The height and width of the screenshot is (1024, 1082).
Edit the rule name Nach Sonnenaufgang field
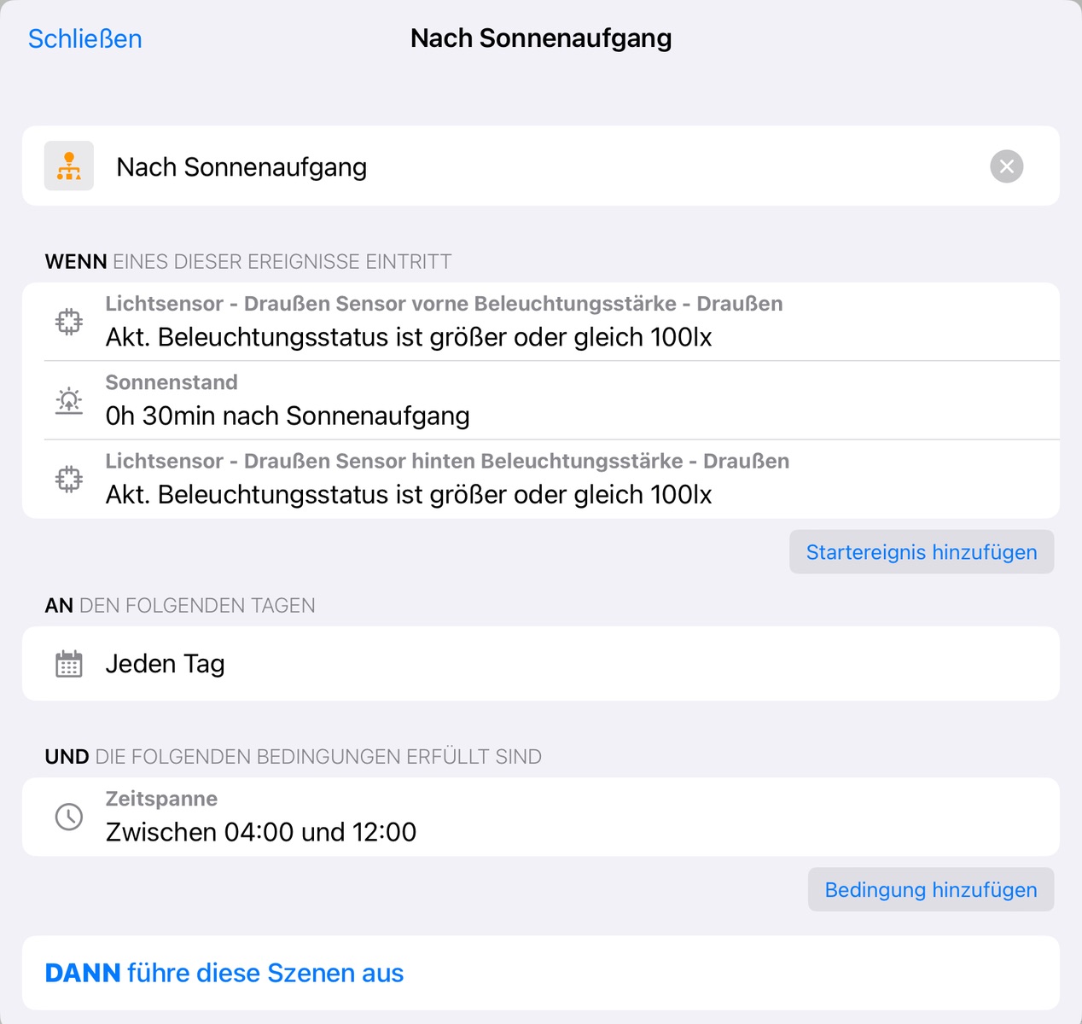(546, 167)
